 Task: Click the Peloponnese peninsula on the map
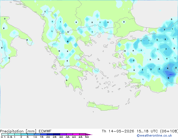(73, 77)
